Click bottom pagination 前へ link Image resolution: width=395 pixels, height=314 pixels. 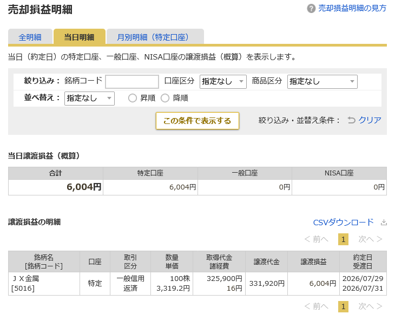(317, 306)
